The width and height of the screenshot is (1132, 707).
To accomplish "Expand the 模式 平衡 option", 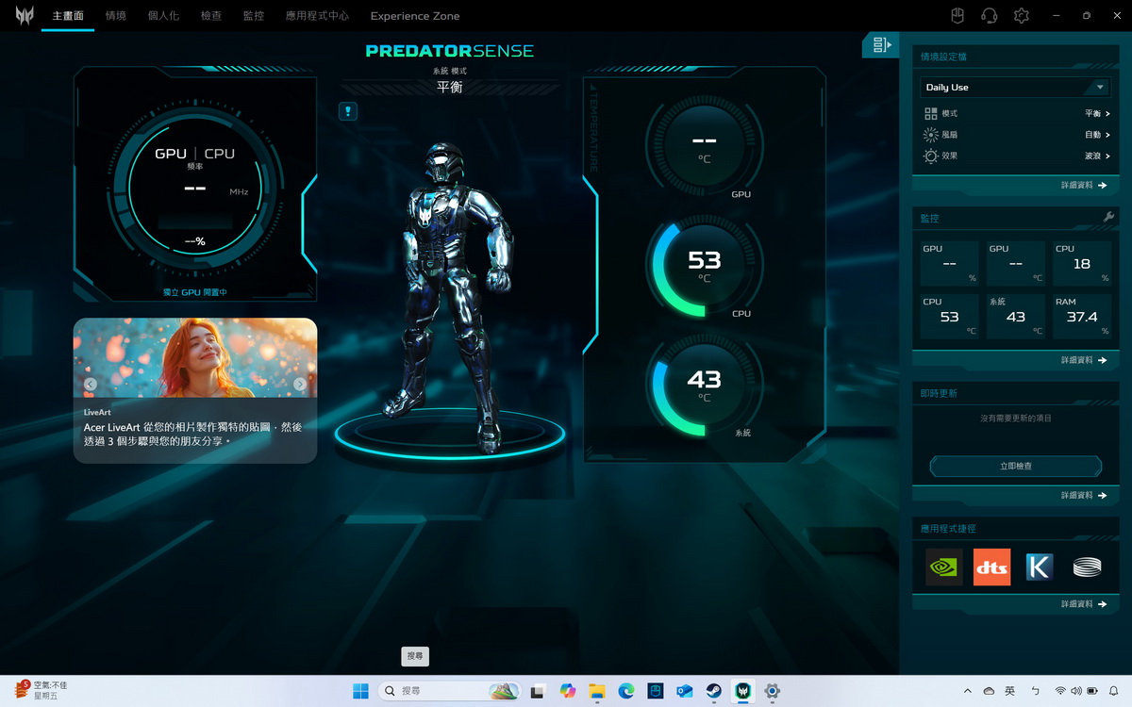I will coord(1096,113).
